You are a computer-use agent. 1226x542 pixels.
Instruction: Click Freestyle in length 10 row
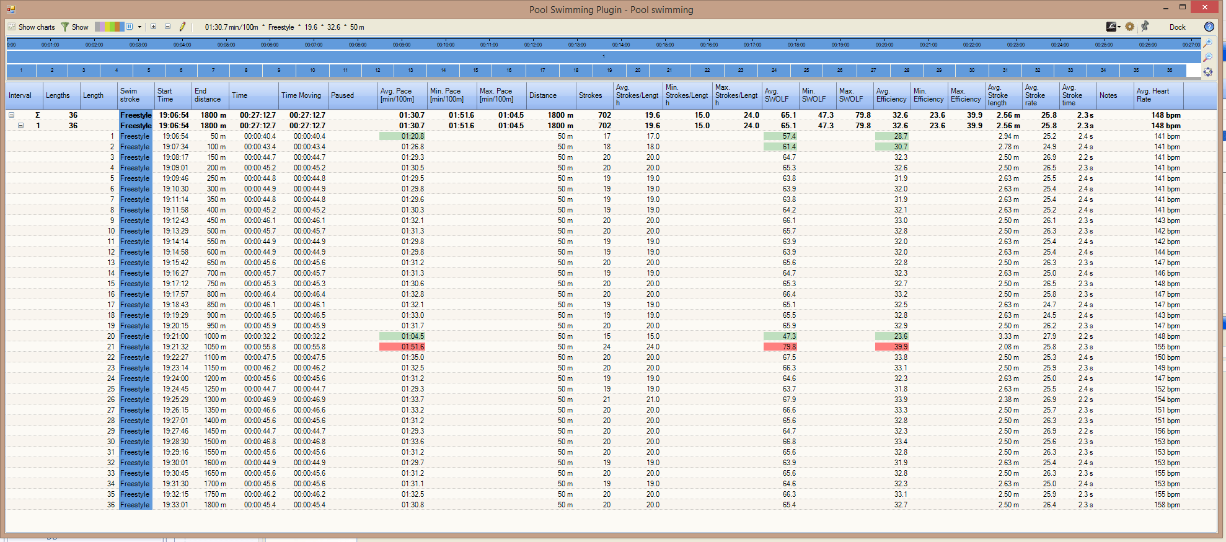coord(135,231)
